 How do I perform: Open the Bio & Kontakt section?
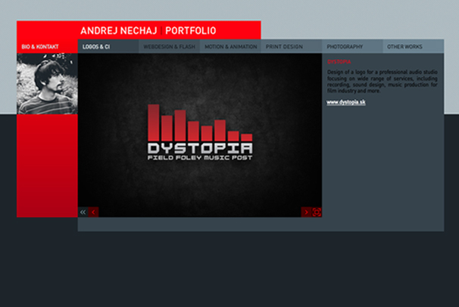pyautogui.click(x=40, y=47)
